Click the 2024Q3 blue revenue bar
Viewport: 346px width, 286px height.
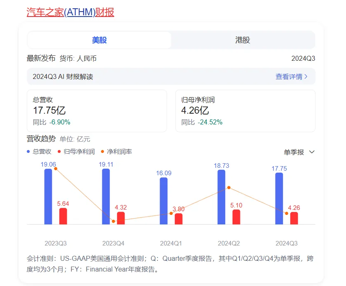(279, 199)
